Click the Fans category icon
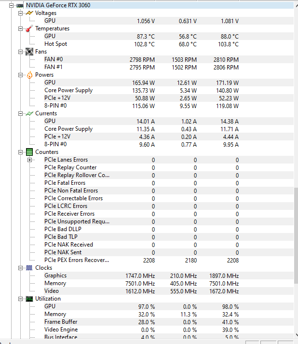This screenshot has height=344, width=298. (29, 52)
